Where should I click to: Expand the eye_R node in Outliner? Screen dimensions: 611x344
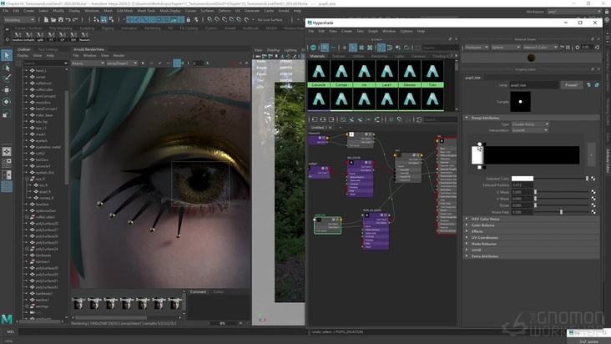[28, 179]
